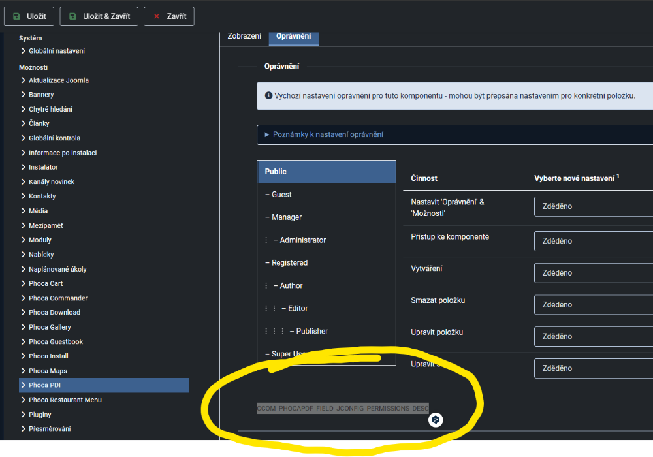Expand Poznámky k nastavení oprávnění
The height and width of the screenshot is (457, 653).
327,134
